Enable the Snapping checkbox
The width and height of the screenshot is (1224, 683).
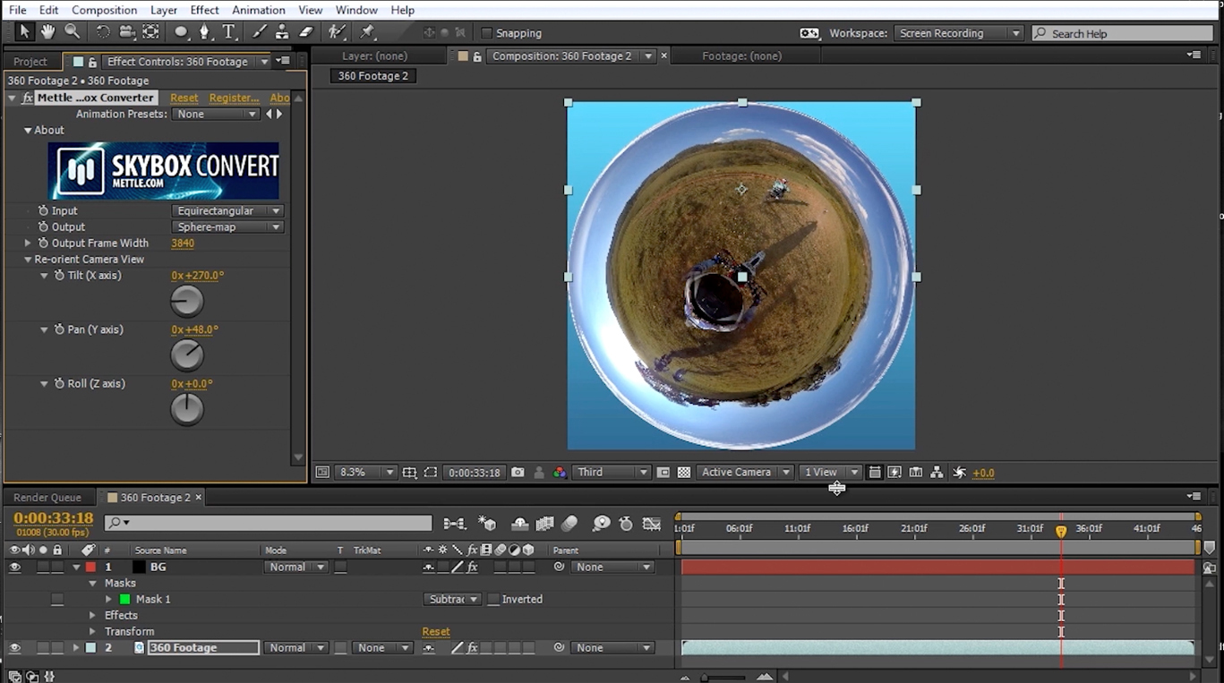click(488, 33)
